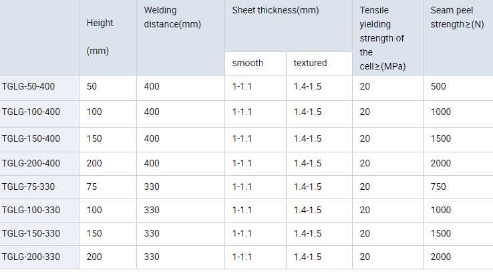Viewport: 493px width, 272px height.
Task: Select the 500 seam peel strength cell
Action: pos(439,87)
